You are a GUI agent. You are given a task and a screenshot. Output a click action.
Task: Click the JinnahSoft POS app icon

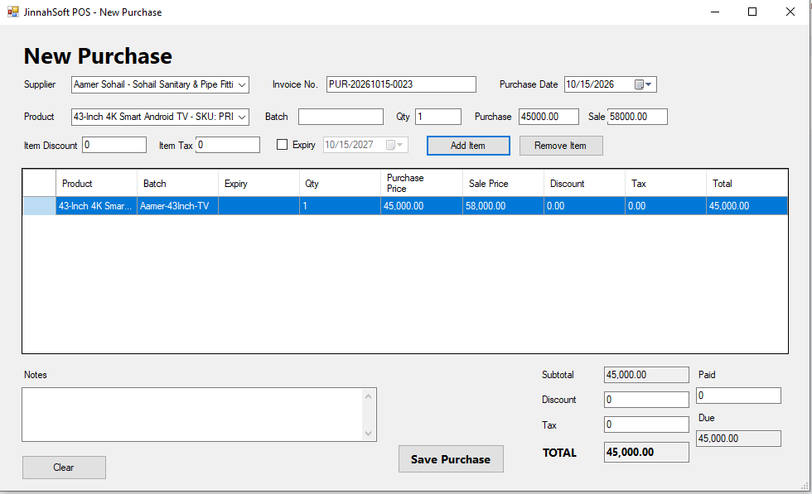pyautogui.click(x=13, y=12)
